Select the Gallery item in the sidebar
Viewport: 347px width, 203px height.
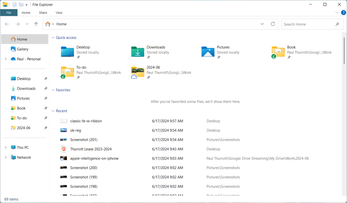coord(23,49)
